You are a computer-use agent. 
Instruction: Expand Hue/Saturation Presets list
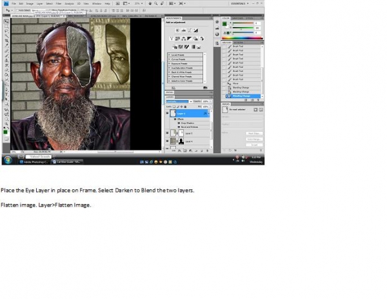pos(169,68)
